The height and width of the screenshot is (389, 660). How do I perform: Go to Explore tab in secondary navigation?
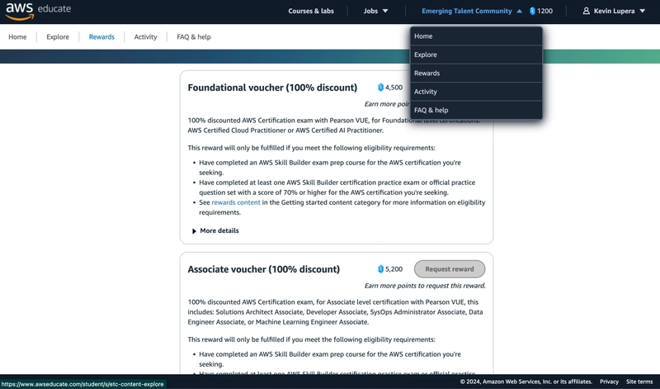(x=58, y=37)
